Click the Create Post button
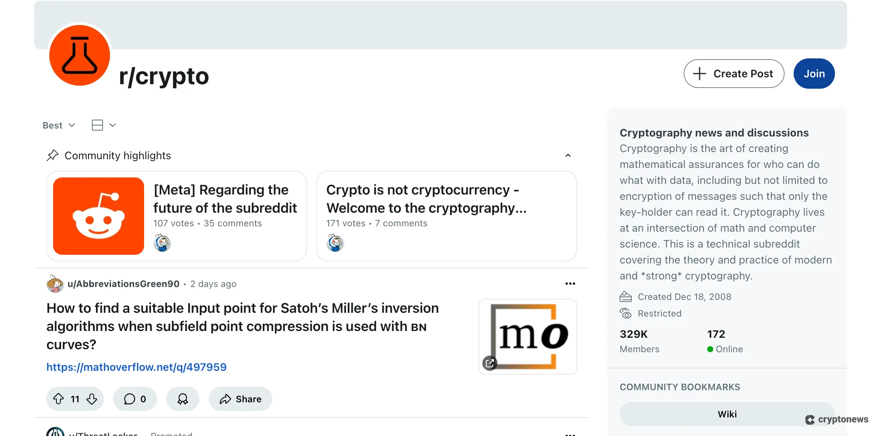The height and width of the screenshot is (436, 882). click(733, 74)
